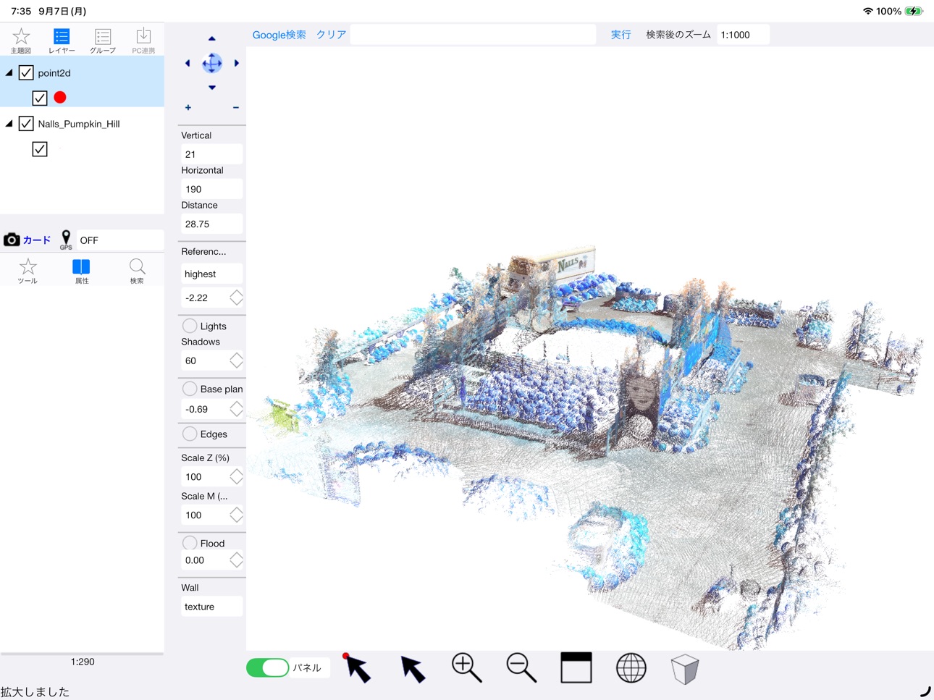Open the ツール tab
The width and height of the screenshot is (934, 700).
pos(28,271)
